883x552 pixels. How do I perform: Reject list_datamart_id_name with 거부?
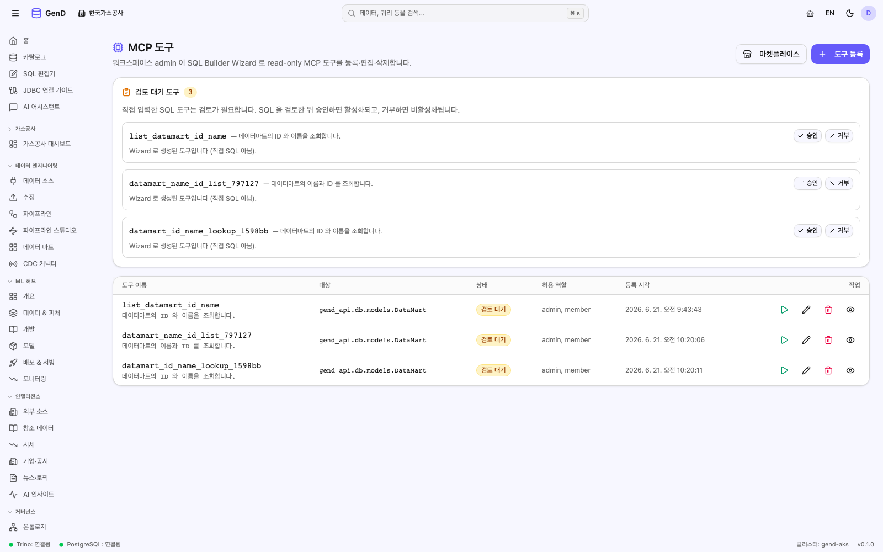tap(839, 136)
